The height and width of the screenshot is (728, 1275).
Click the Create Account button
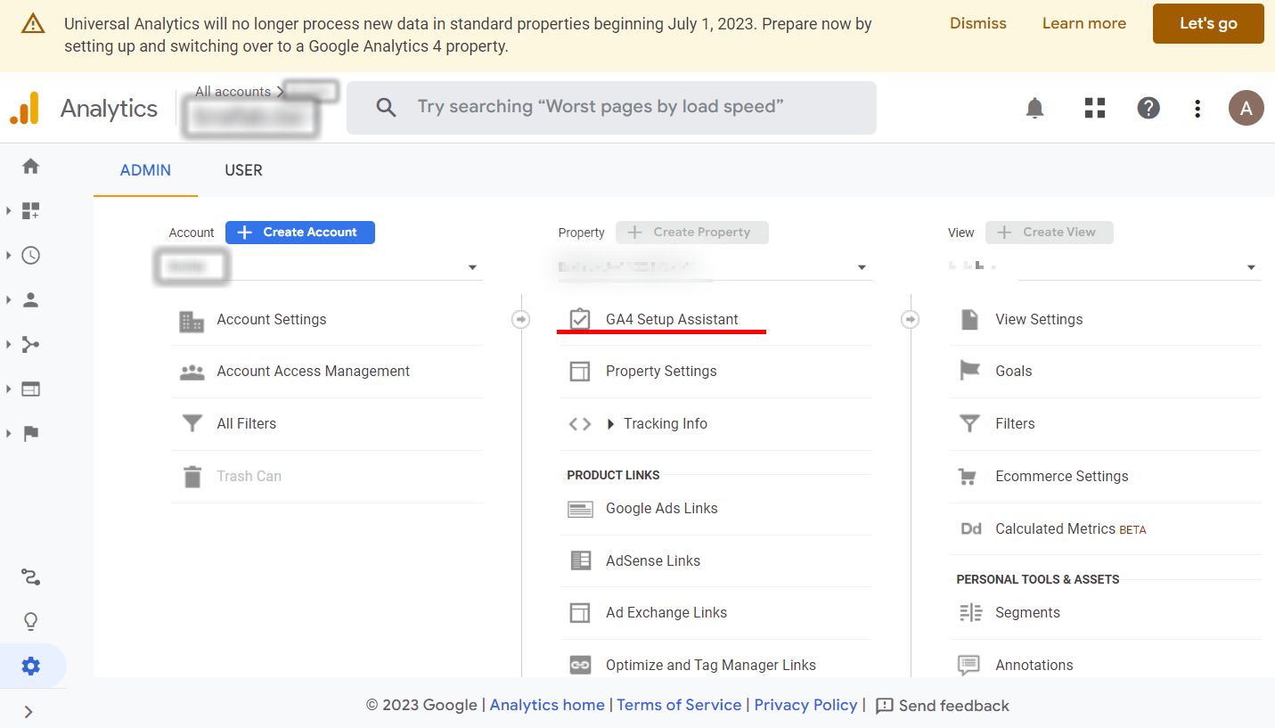click(x=299, y=233)
